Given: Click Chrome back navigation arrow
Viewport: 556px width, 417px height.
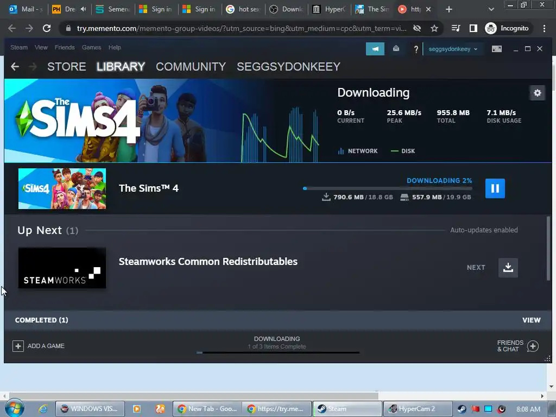Looking at the screenshot, I should [12, 28].
